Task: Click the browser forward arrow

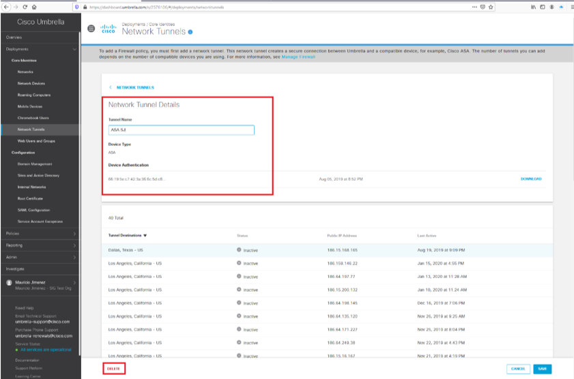Action: point(16,7)
